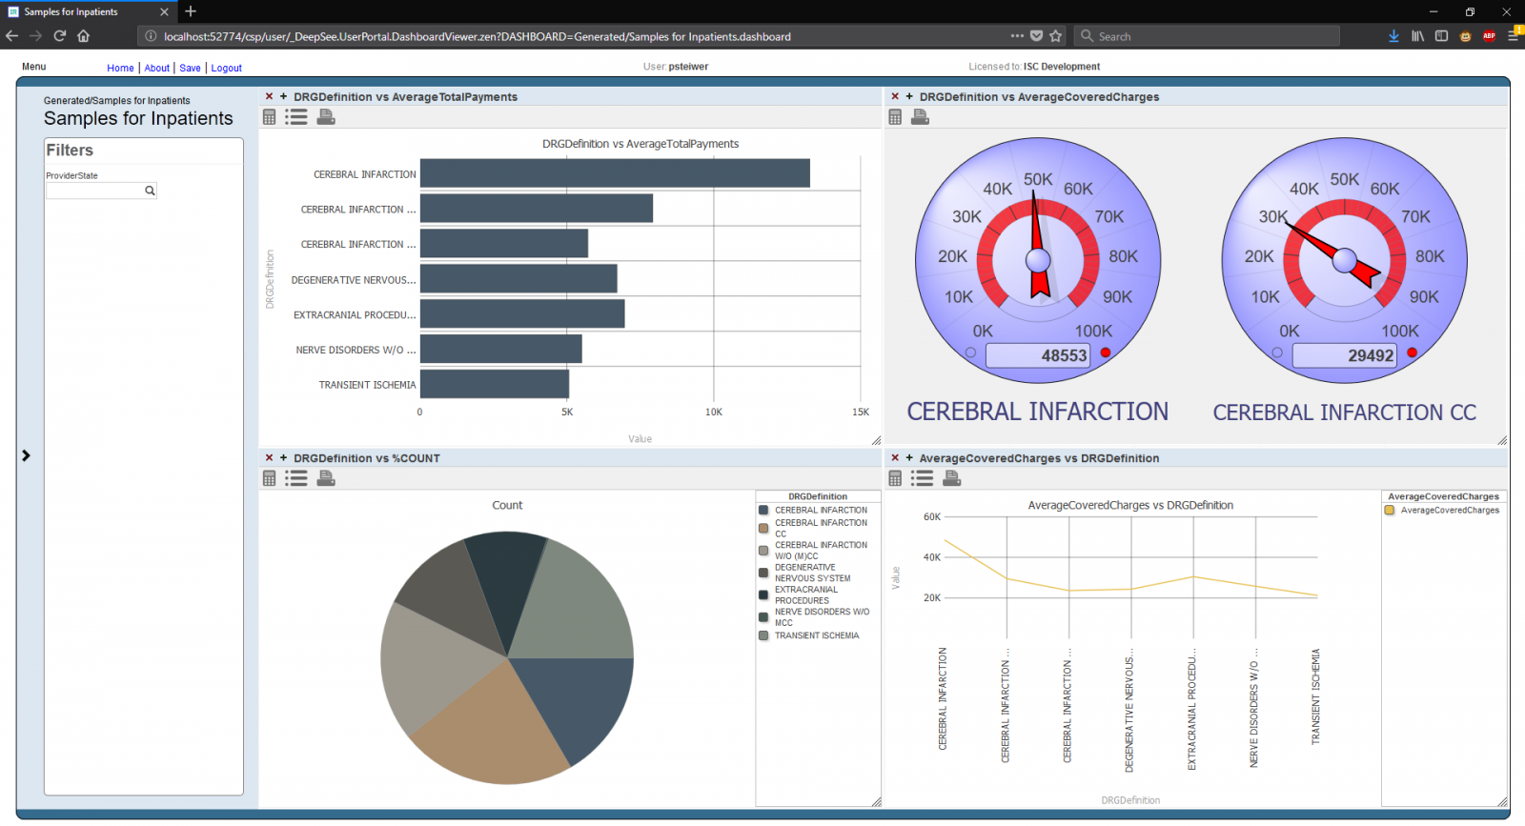
Task: Print the DRGDefinition vs AverageTotalPayments chart
Action: point(326,117)
